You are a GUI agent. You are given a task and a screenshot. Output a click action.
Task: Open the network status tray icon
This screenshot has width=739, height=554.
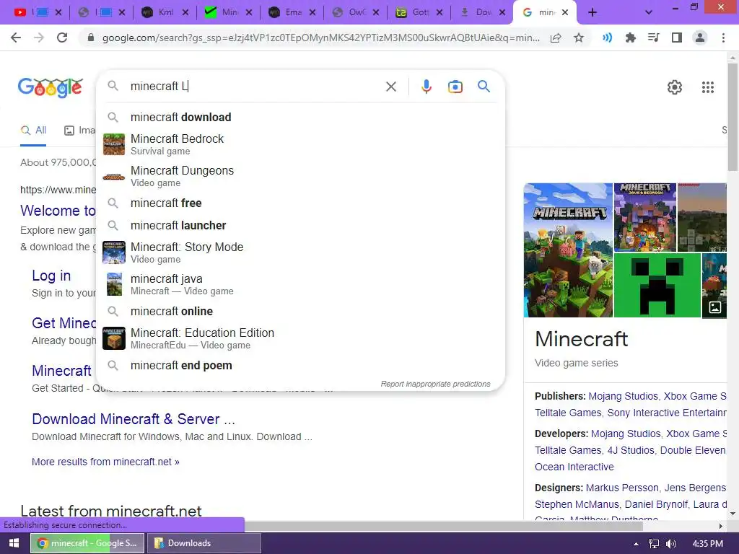(x=654, y=544)
